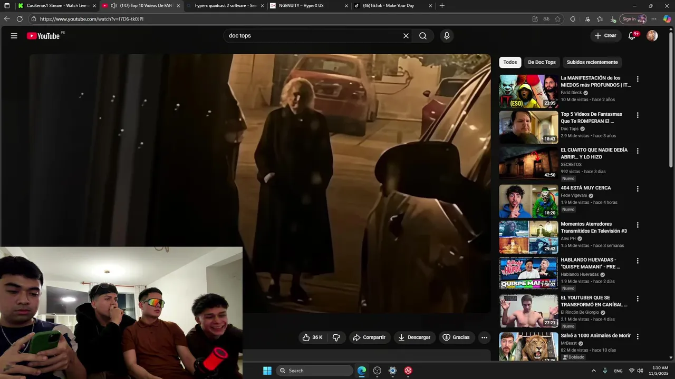Select 'Subidos recientemente' filter chip
This screenshot has width=675, height=379.
(592, 62)
